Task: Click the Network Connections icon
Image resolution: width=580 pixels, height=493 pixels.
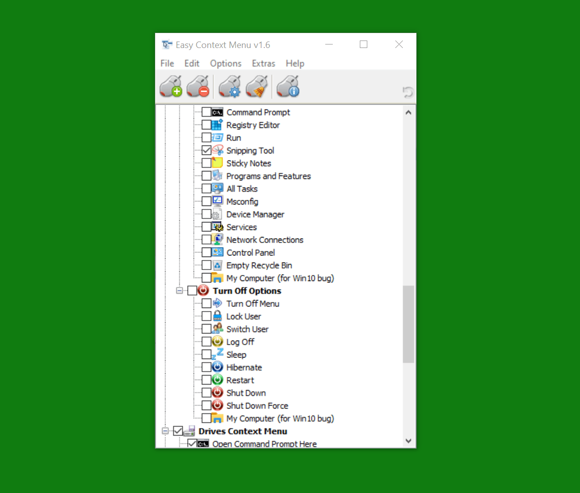Action: 218,240
